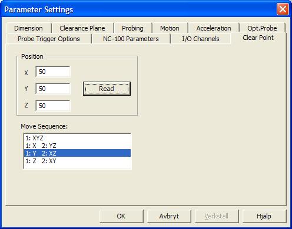292x229 pixels.
Task: Open the Acceleration tab
Action: pyautogui.click(x=214, y=28)
